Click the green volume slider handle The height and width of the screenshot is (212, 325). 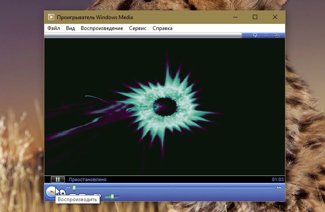[112, 197]
